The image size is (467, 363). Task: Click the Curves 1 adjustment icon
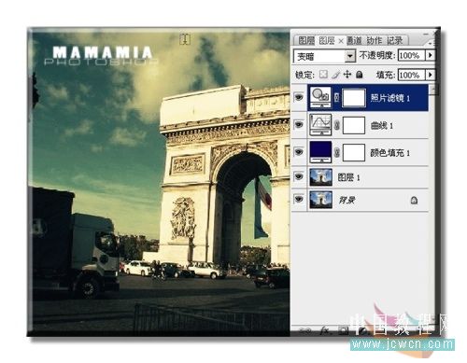click(x=320, y=125)
